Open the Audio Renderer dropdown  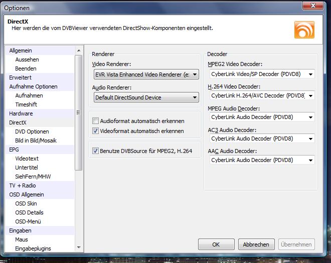click(x=146, y=97)
